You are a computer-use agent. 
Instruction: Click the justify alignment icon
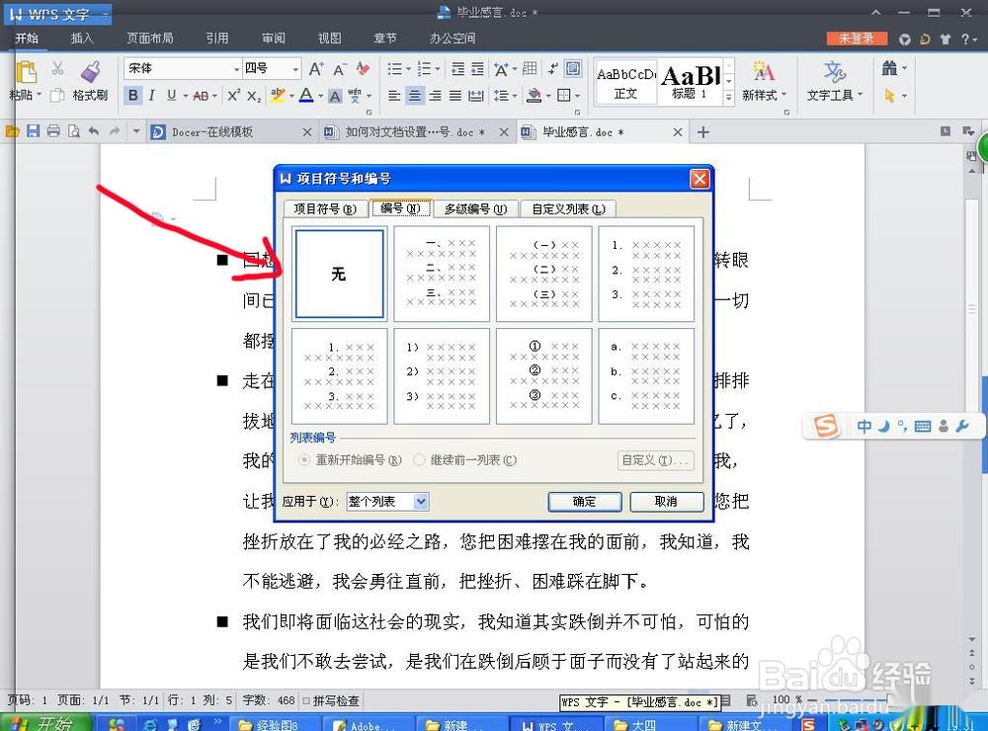click(x=454, y=96)
